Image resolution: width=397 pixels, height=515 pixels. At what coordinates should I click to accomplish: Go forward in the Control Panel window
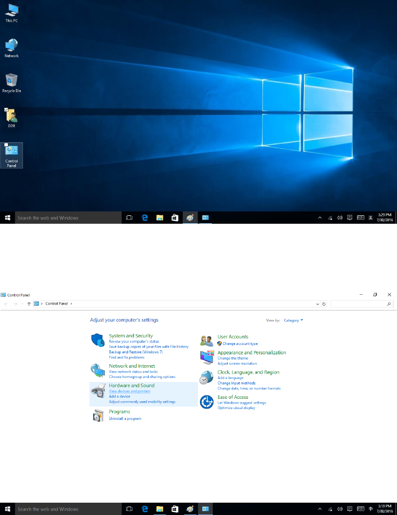point(15,304)
